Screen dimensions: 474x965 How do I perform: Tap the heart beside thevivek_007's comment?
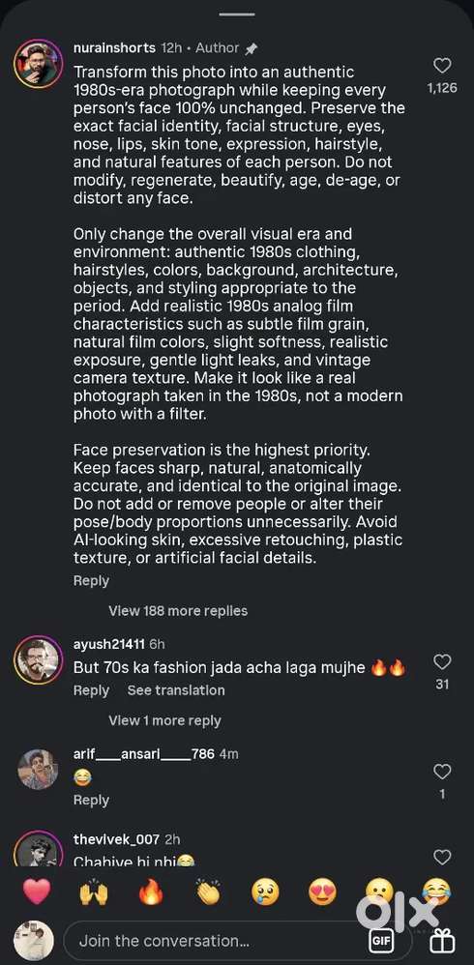(x=442, y=857)
